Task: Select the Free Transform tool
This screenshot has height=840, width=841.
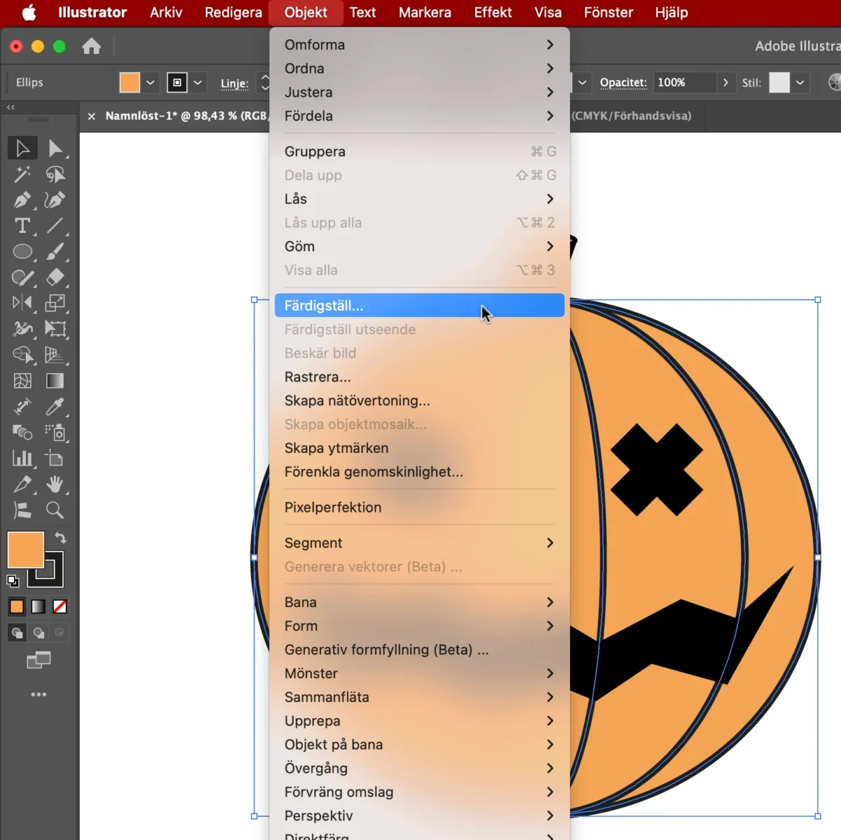Action: [x=55, y=329]
